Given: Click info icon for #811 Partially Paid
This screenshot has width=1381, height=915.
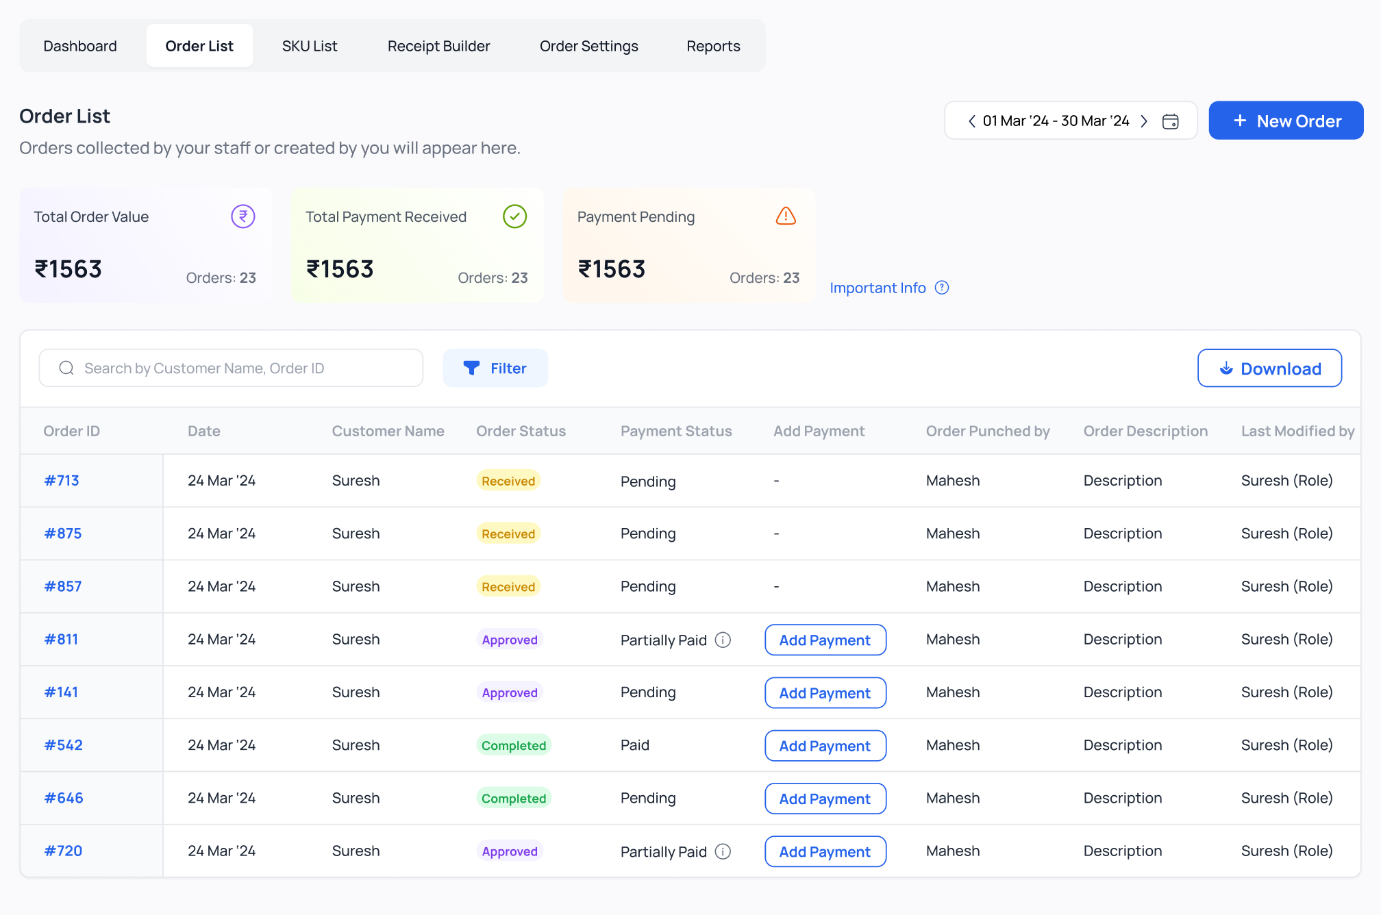Looking at the screenshot, I should click(x=723, y=640).
